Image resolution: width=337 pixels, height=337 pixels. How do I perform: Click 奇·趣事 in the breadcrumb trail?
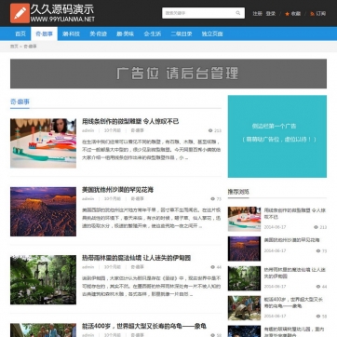(x=30, y=47)
